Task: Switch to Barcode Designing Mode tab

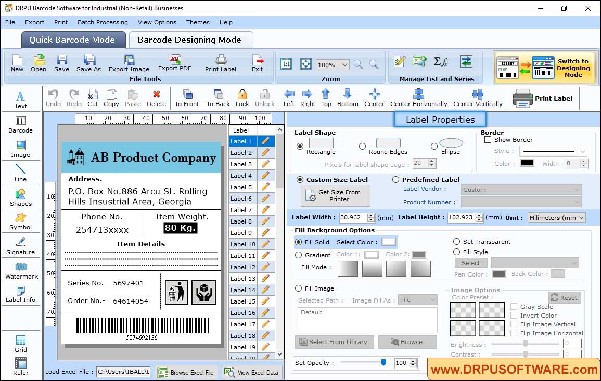Action: pyautogui.click(x=190, y=40)
